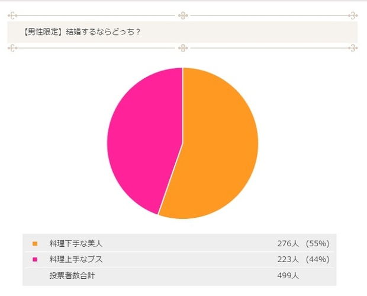The height and width of the screenshot is (296, 367).
Task: Click the orange legend square marker
Action: coord(35,243)
